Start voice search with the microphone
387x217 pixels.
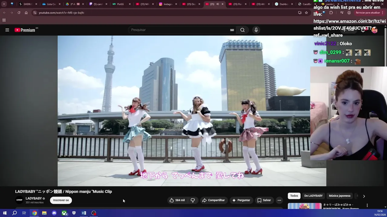[256, 30]
